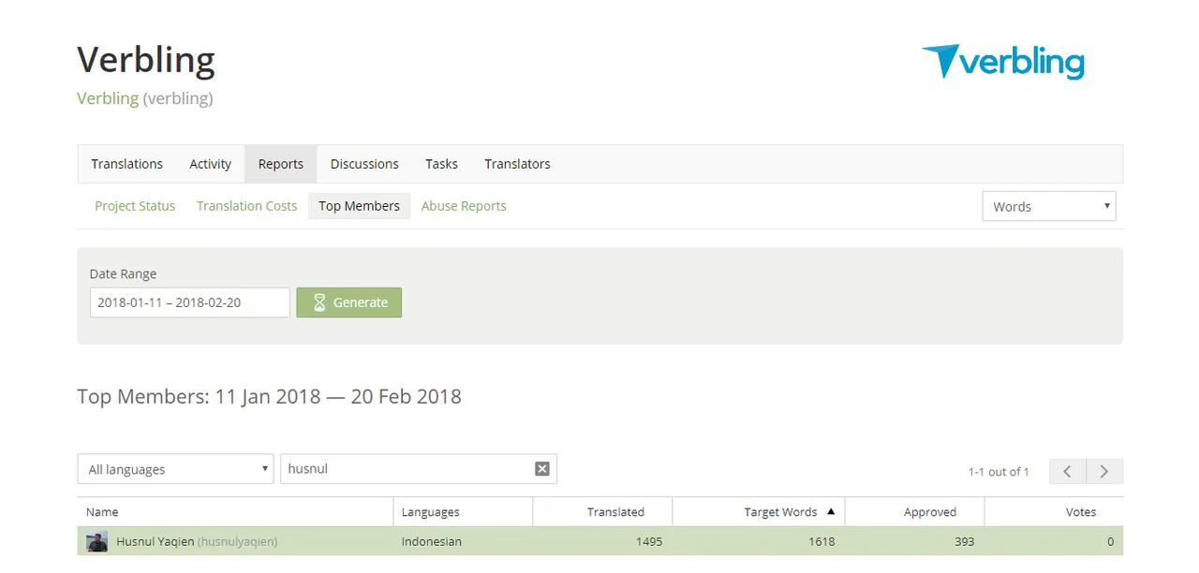Open the All languages filter dropdown
Image resolution: width=1199 pixels, height=573 pixels.
pyautogui.click(x=175, y=469)
